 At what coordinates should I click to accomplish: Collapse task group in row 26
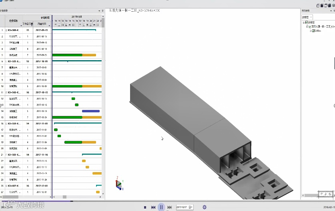tap(6, 186)
